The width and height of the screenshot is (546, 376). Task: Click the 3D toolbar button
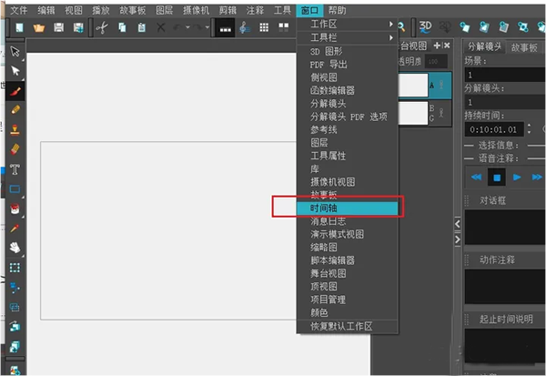click(425, 26)
